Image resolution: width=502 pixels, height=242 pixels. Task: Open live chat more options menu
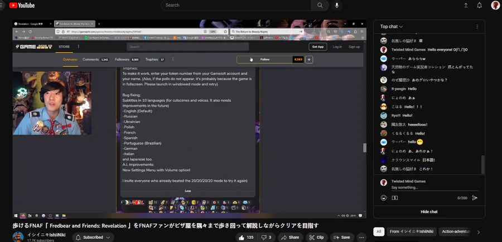pyautogui.click(x=477, y=27)
